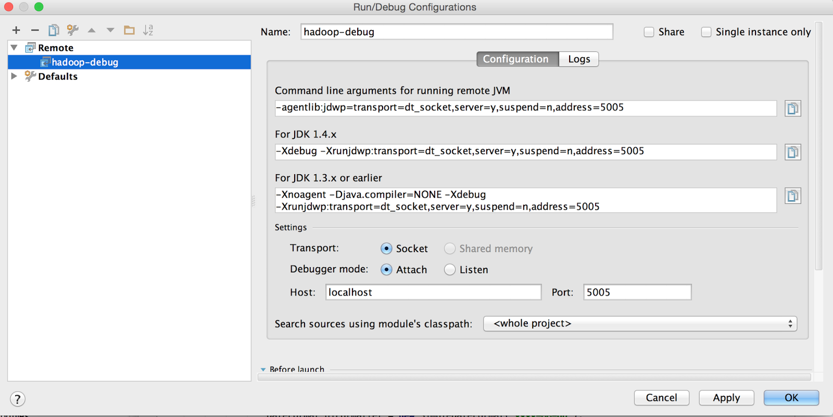Enable the Share checkbox
Image resolution: width=833 pixels, height=417 pixels.
(649, 32)
